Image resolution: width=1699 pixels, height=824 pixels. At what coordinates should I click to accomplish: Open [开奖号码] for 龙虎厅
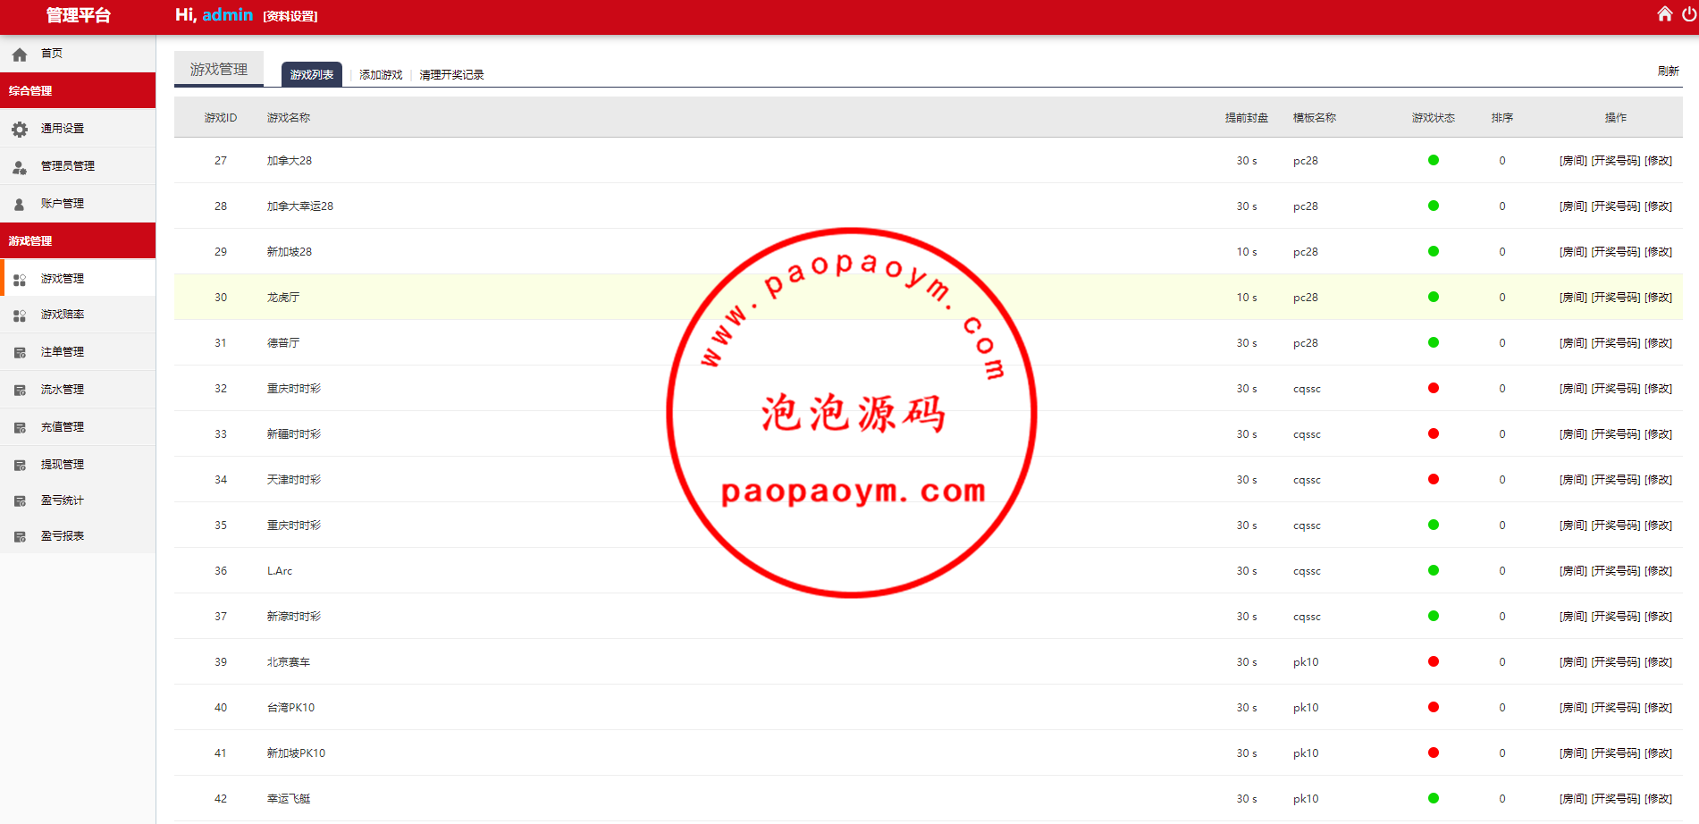coord(1616,298)
